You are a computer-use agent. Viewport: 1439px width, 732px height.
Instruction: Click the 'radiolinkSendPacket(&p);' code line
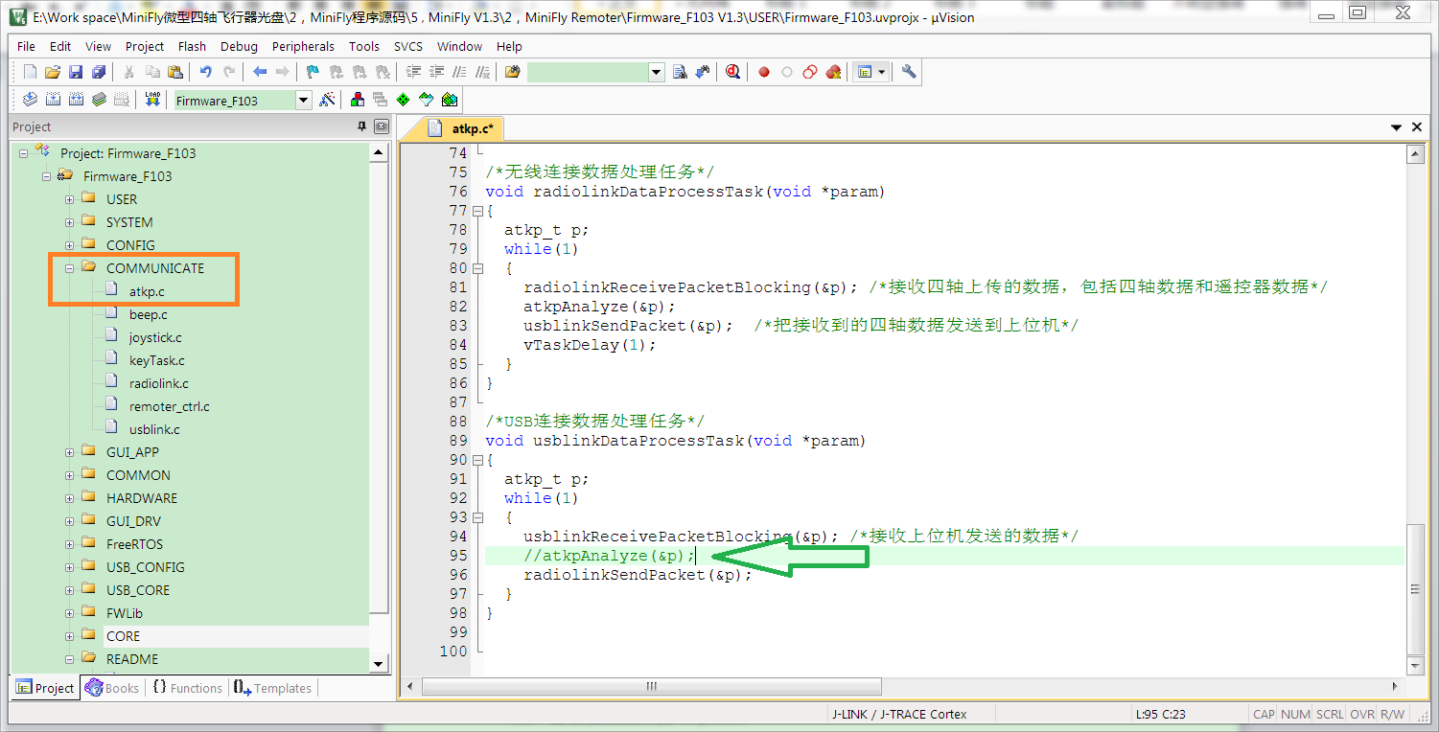point(638,575)
